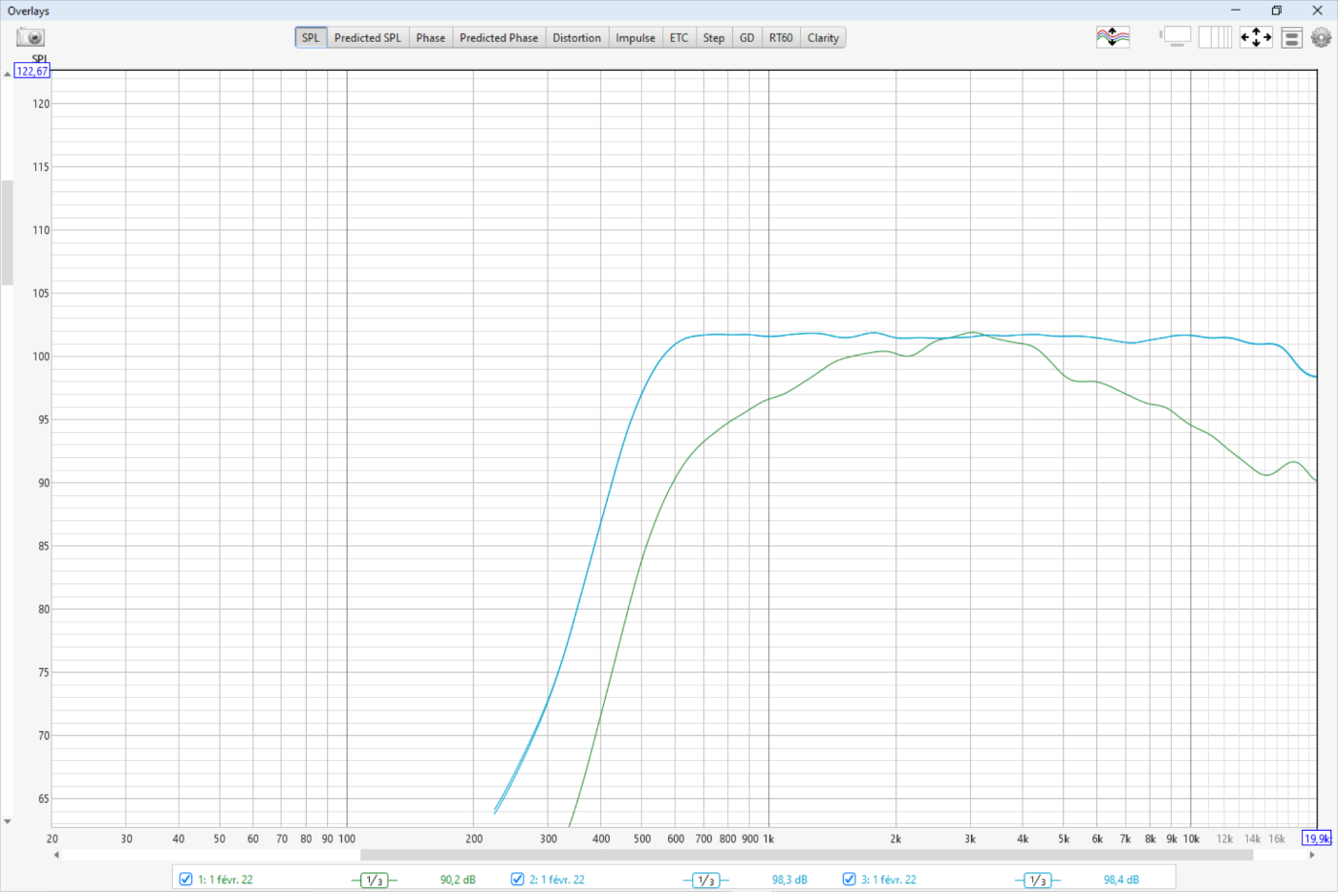Click the vertical zoom slider on left edge
Screen dimensions: 1338x892
click(x=8, y=232)
